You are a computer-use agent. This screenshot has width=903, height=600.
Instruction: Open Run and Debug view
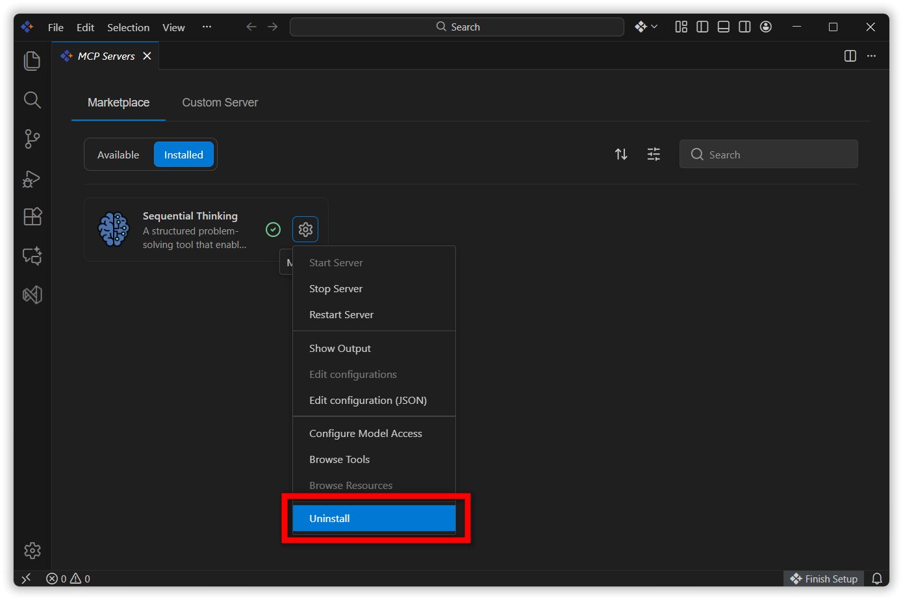pyautogui.click(x=32, y=179)
